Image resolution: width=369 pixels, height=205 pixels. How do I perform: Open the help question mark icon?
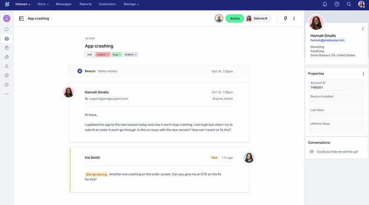(x=337, y=4)
